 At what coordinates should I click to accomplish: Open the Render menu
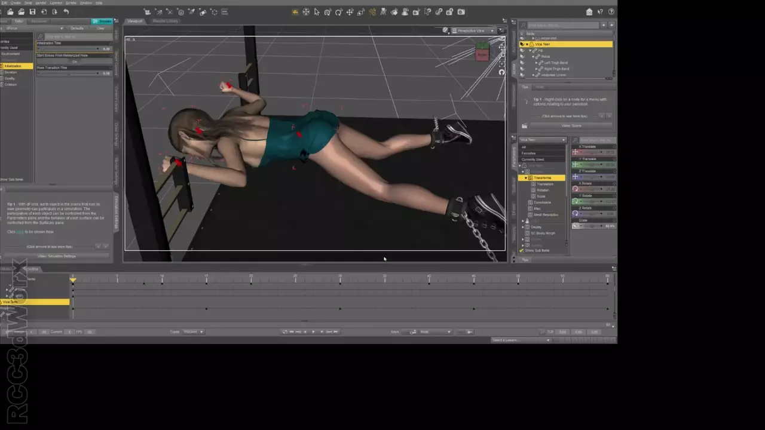point(41,3)
